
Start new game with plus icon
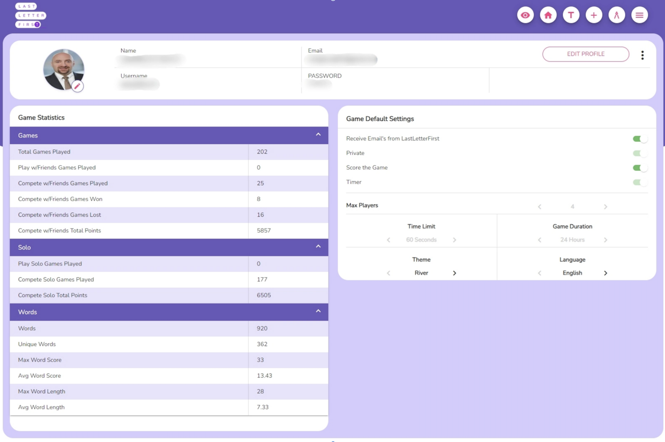click(x=594, y=15)
